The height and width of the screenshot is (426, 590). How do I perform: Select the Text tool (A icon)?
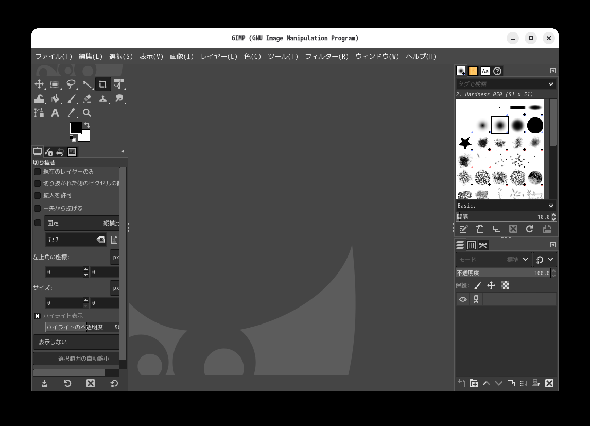click(55, 113)
